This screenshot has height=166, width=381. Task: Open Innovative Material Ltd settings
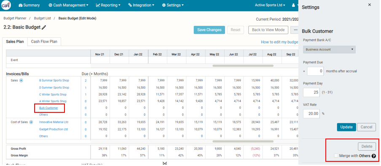[x=54, y=122]
